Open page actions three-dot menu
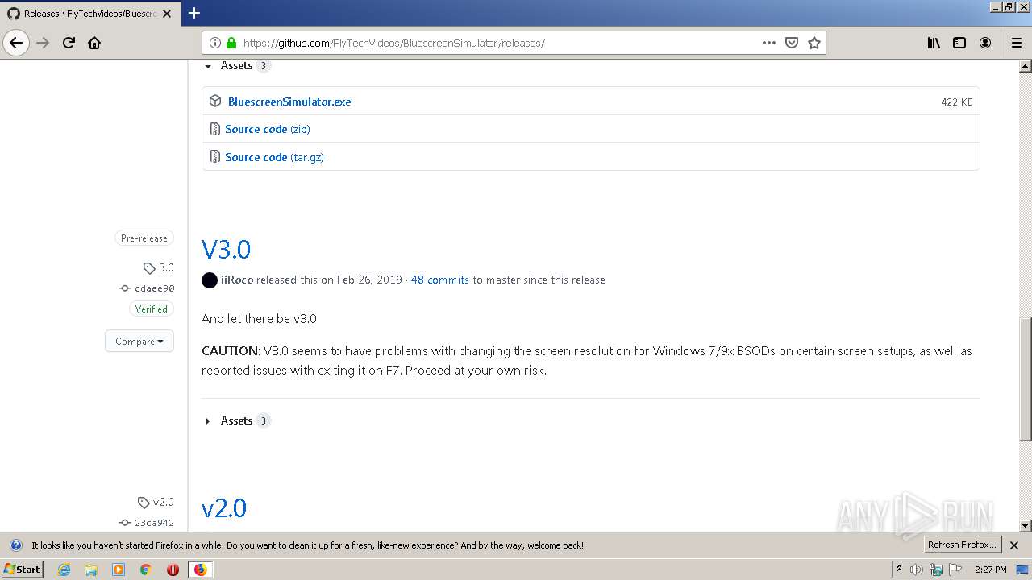 pos(769,43)
